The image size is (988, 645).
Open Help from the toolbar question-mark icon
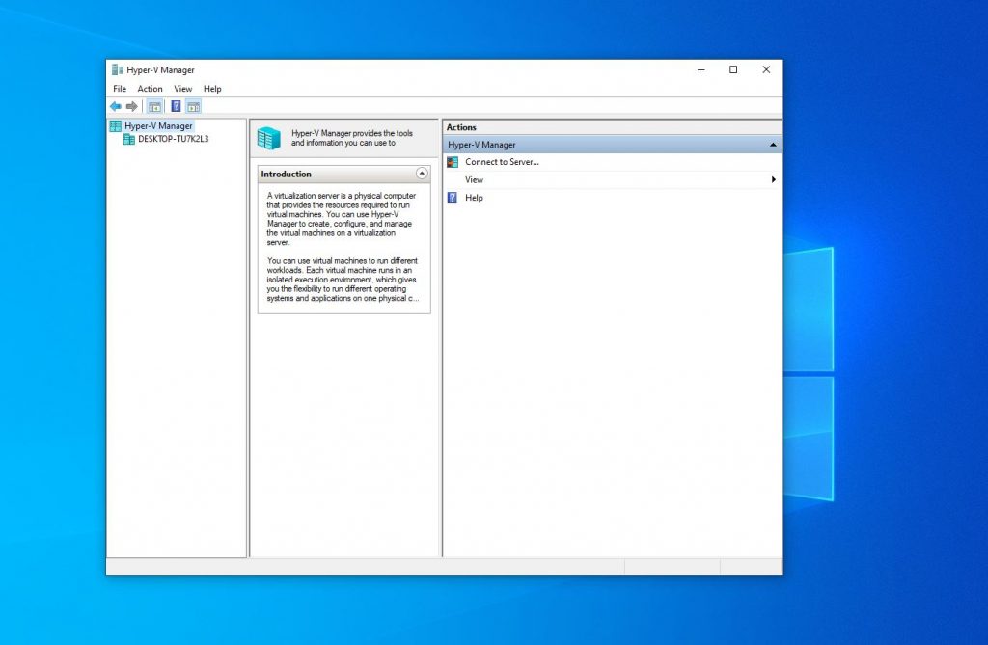[177, 106]
